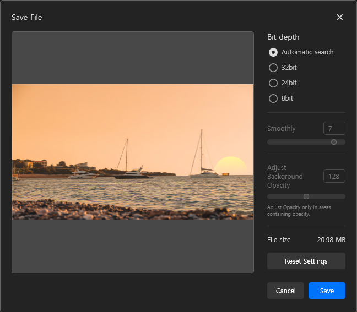The width and height of the screenshot is (357, 312).
Task: Click the 20.98 MB file size value
Action: 331,240
